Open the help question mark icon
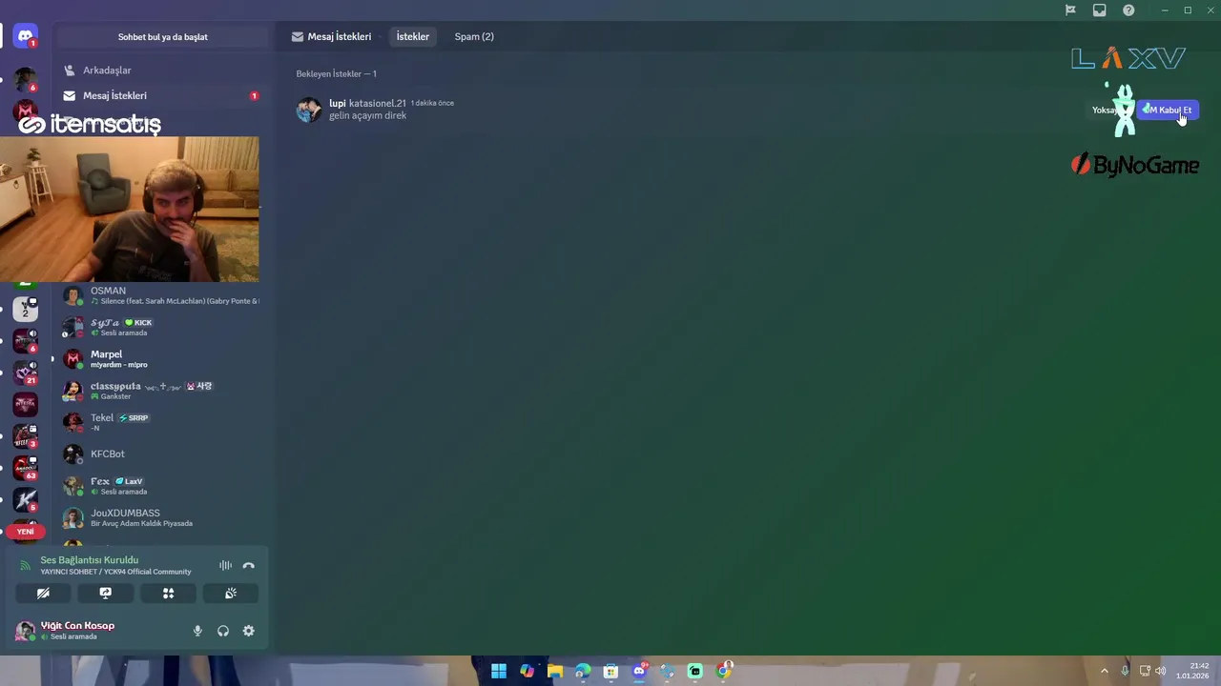The height and width of the screenshot is (686, 1221). (x=1128, y=10)
